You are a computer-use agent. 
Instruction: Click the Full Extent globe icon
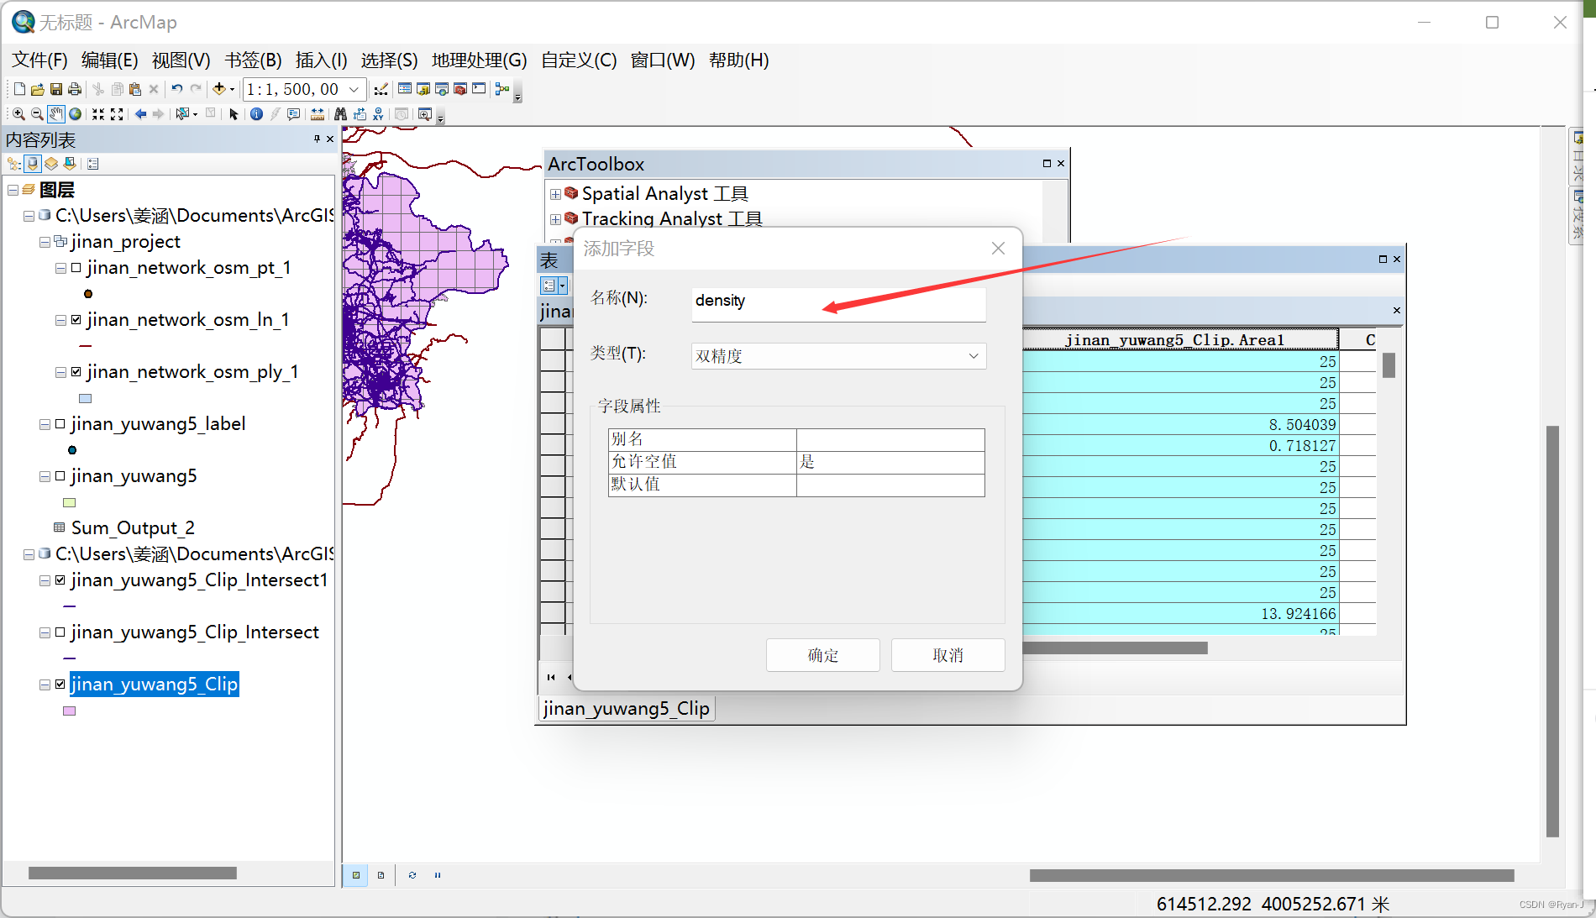pyautogui.click(x=75, y=114)
